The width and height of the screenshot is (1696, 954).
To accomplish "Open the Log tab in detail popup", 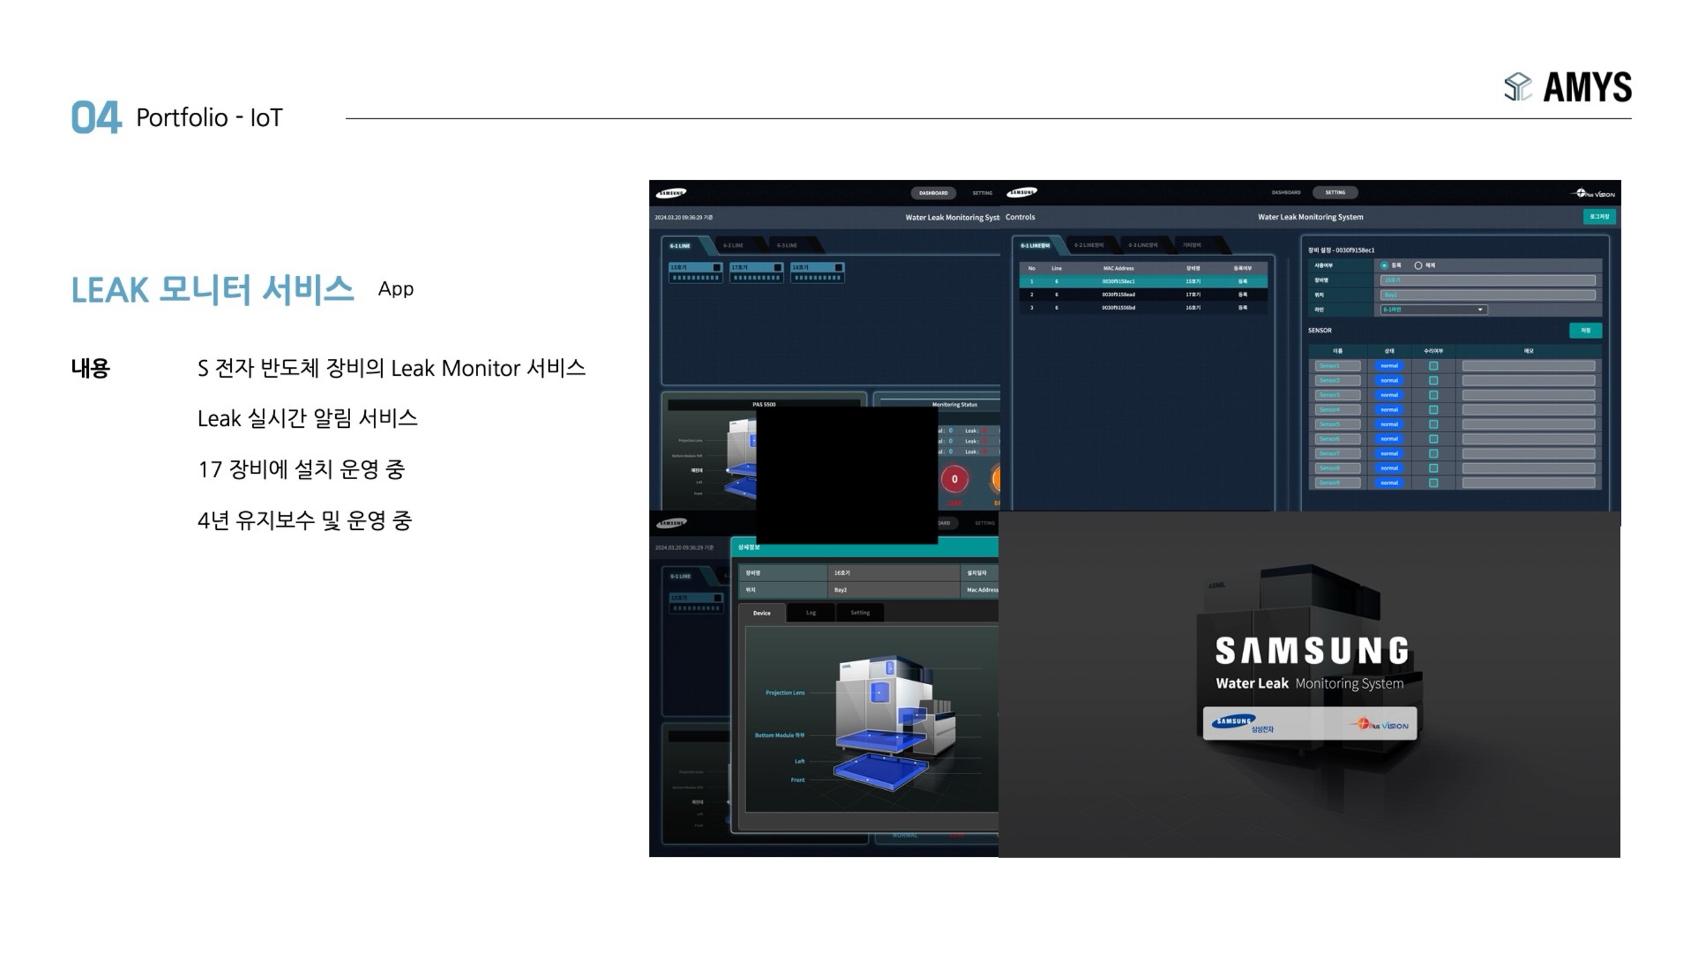I will click(x=810, y=612).
